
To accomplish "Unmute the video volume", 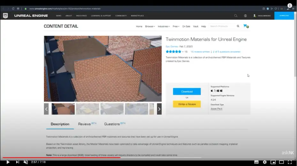I will 26,162.
